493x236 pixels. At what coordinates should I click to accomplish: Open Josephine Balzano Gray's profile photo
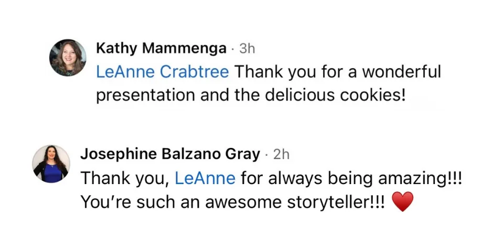(x=51, y=164)
